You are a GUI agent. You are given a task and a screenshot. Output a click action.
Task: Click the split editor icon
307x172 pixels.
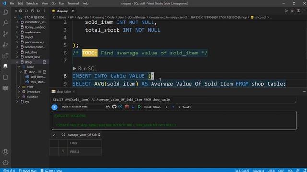[x=298, y=11]
